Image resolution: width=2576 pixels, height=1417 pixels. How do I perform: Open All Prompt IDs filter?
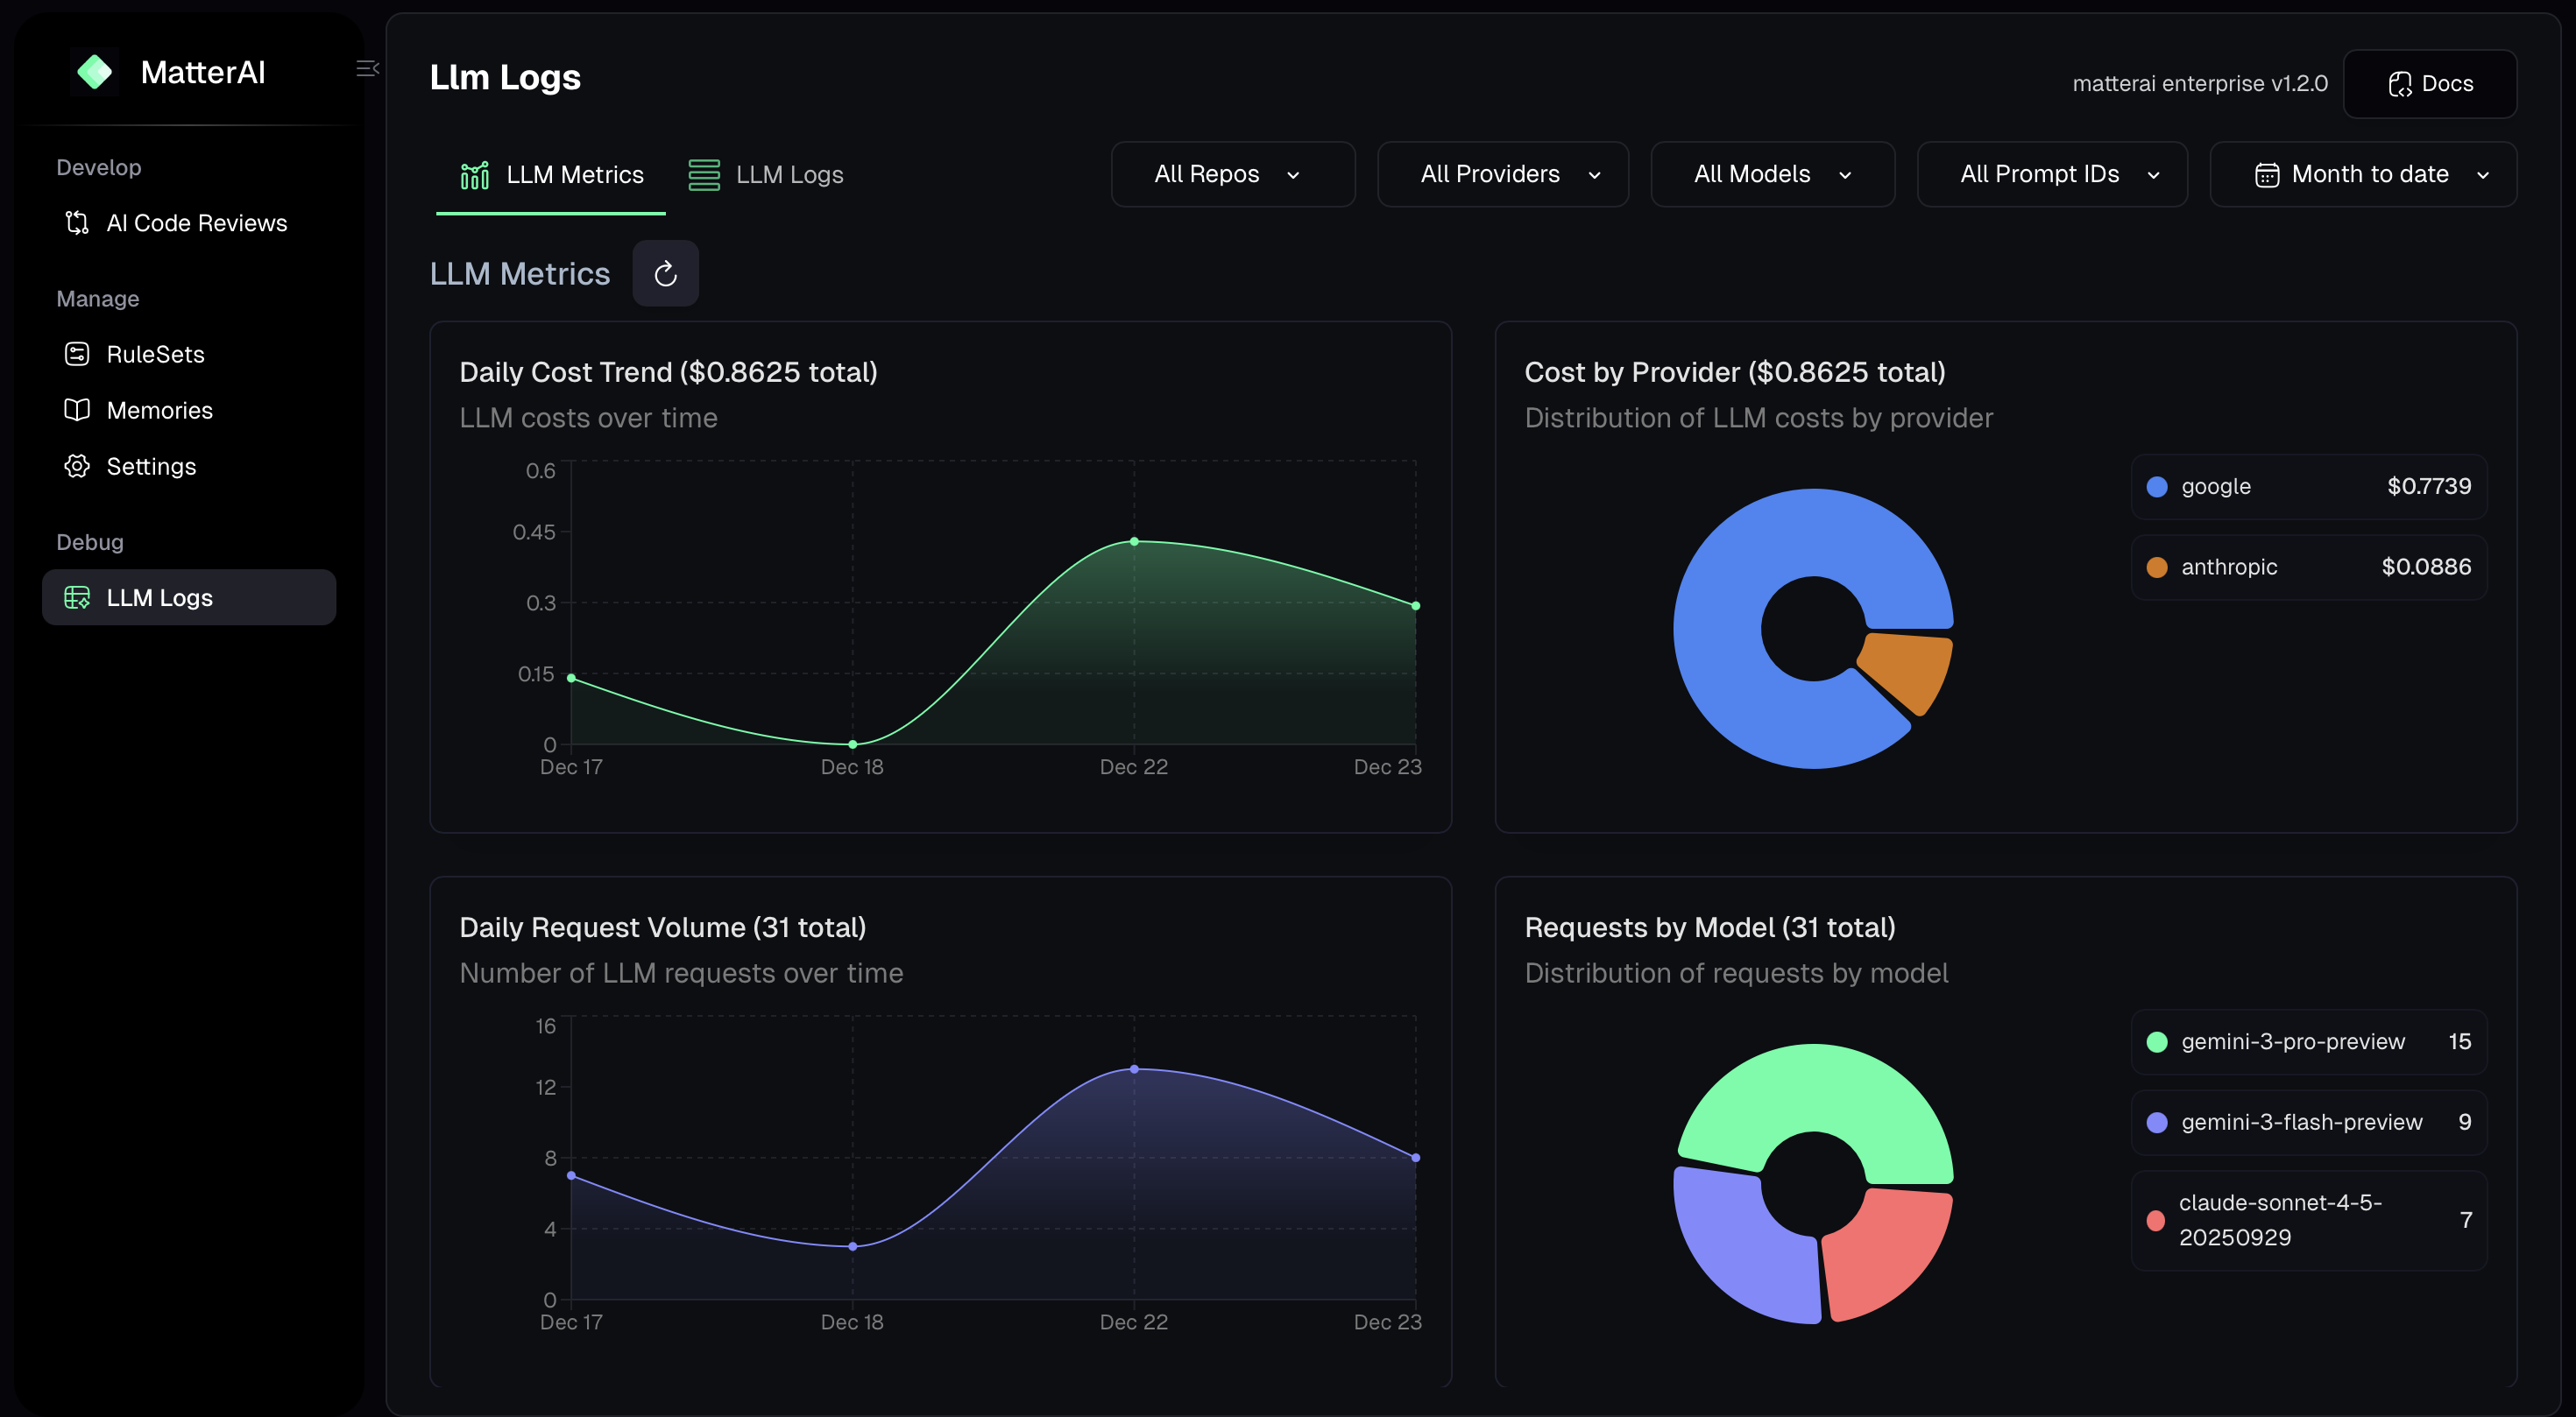tap(2051, 174)
